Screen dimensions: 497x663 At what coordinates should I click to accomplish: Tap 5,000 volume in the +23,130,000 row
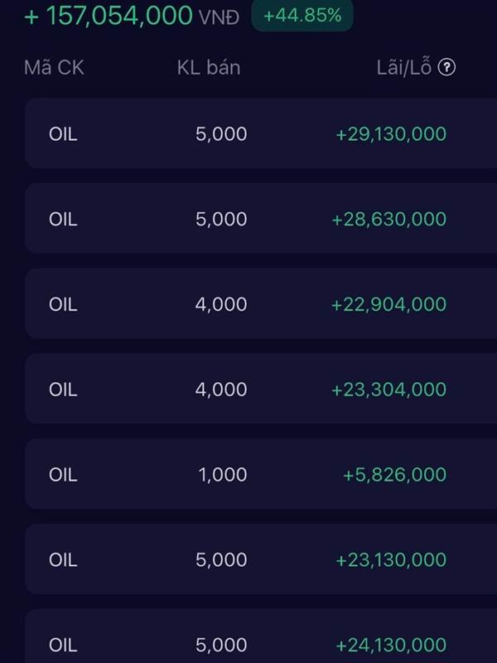(x=221, y=560)
